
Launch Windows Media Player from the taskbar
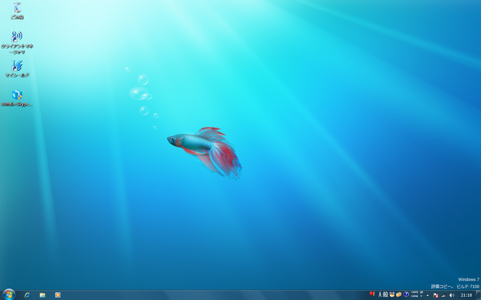tap(58, 295)
